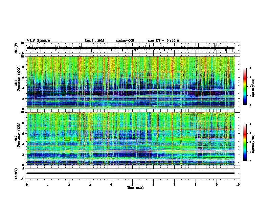Click inside the ch.2 spectrogram panel
This screenshot has height=207, width=268.
tap(130, 139)
